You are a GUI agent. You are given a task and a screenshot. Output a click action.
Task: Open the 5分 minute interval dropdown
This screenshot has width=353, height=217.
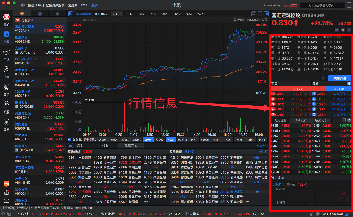tap(202, 14)
